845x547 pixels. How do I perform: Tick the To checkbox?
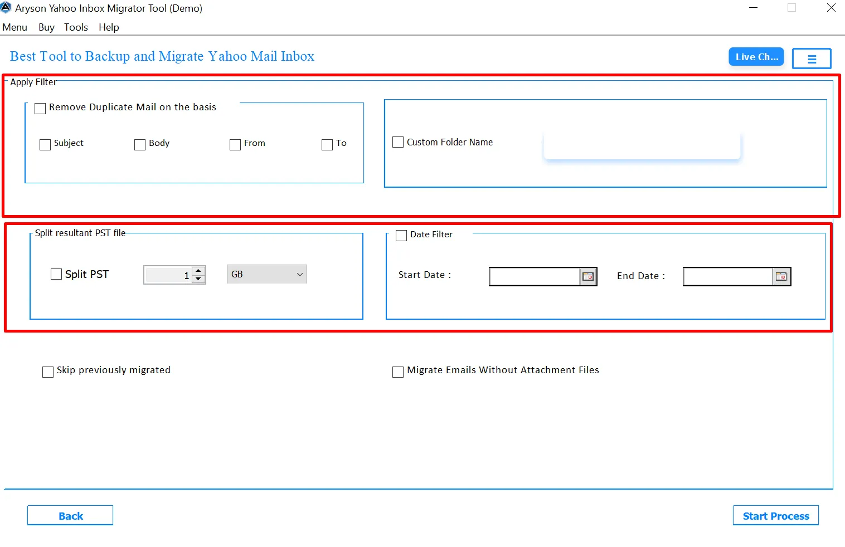[327, 145]
